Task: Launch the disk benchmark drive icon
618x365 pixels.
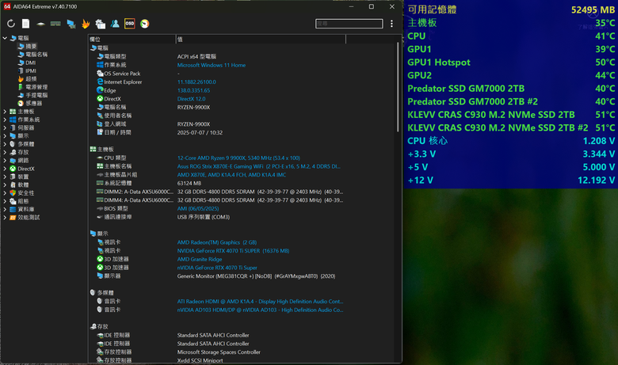Action: tap(40, 24)
